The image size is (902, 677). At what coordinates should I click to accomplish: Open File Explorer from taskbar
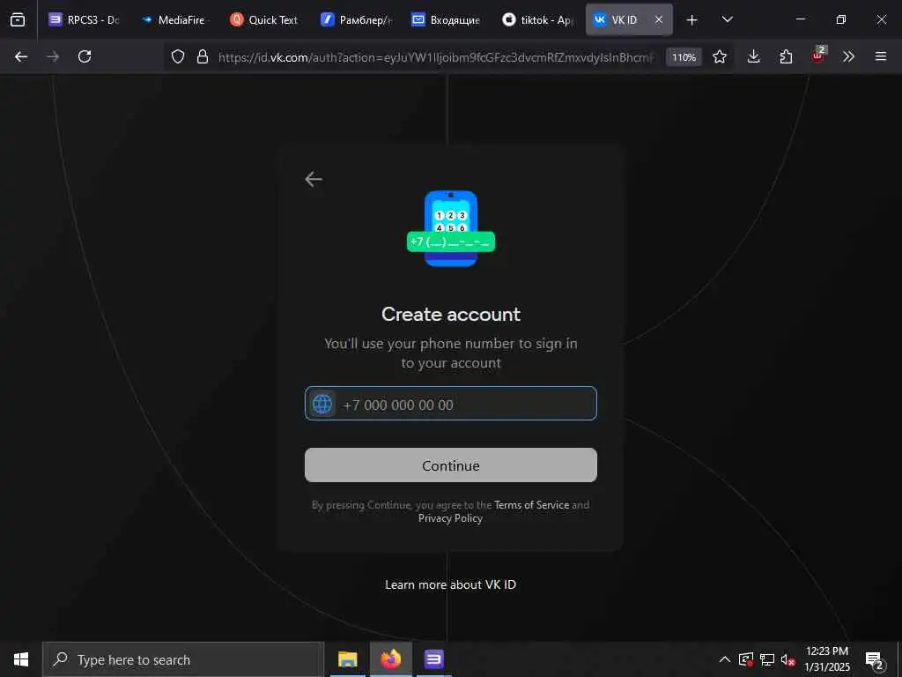tap(347, 659)
